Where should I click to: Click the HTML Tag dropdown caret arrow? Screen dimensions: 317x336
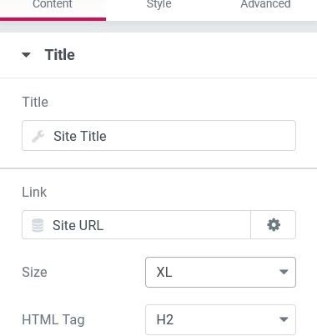284,319
